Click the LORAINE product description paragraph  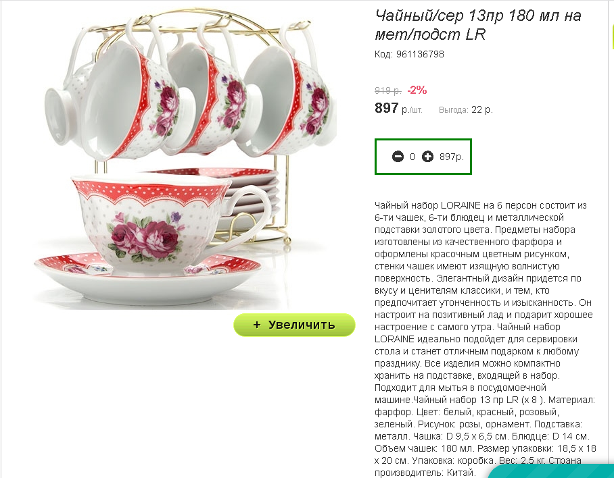(485, 339)
